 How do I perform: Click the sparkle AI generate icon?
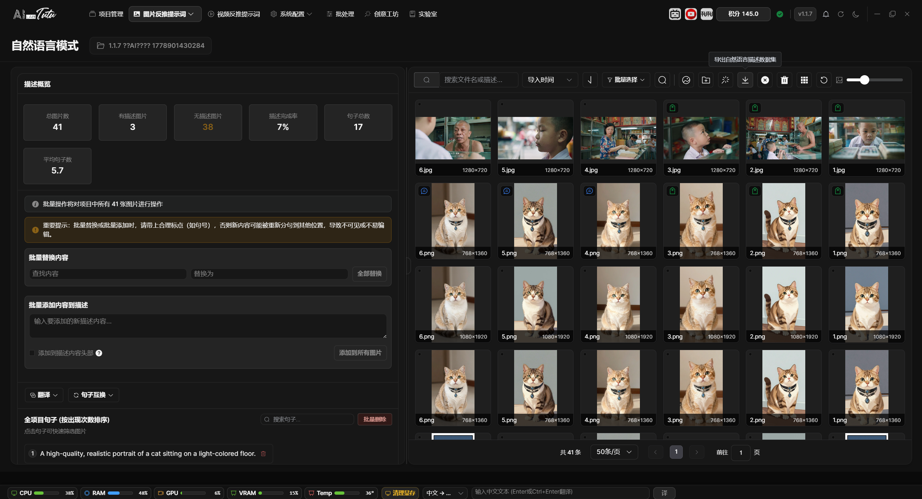[x=725, y=80]
